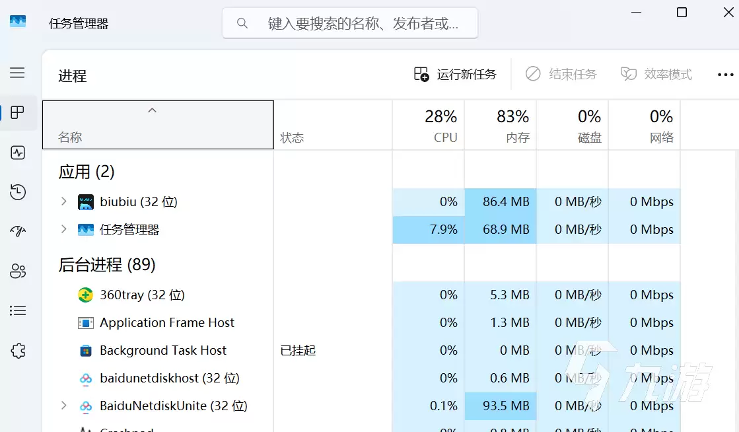This screenshot has width=739, height=432.
Task: Click 效率模式 button
Action: pyautogui.click(x=656, y=74)
